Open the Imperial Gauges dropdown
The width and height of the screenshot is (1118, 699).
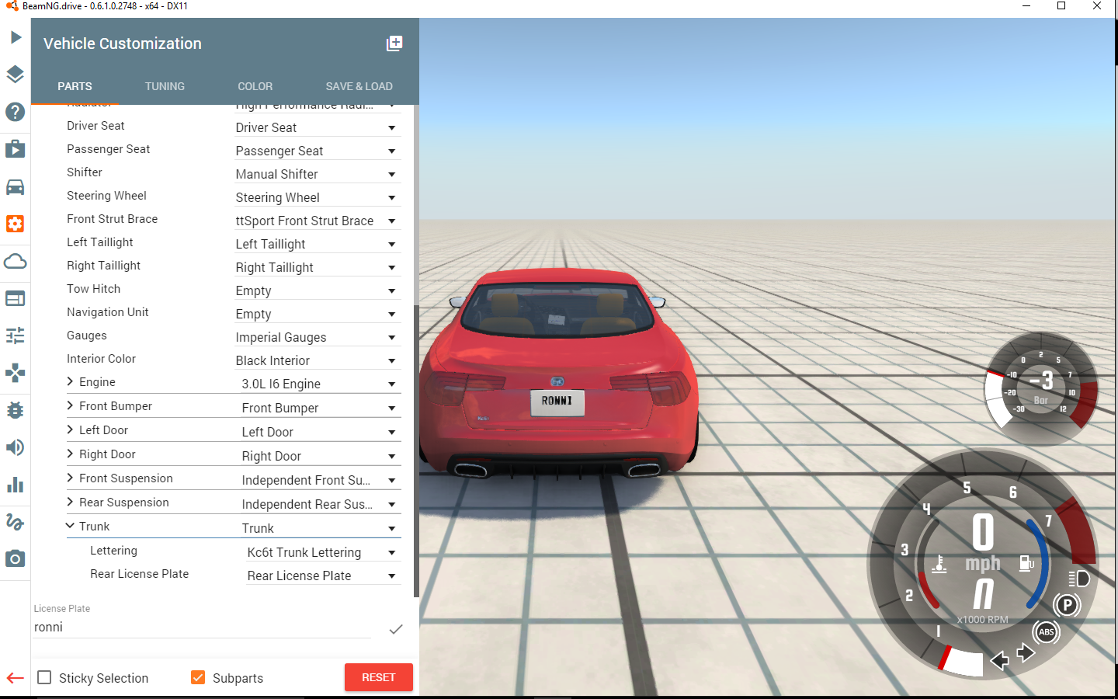click(x=318, y=337)
